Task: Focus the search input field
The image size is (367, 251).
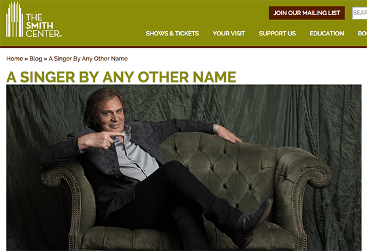Action: [360, 13]
